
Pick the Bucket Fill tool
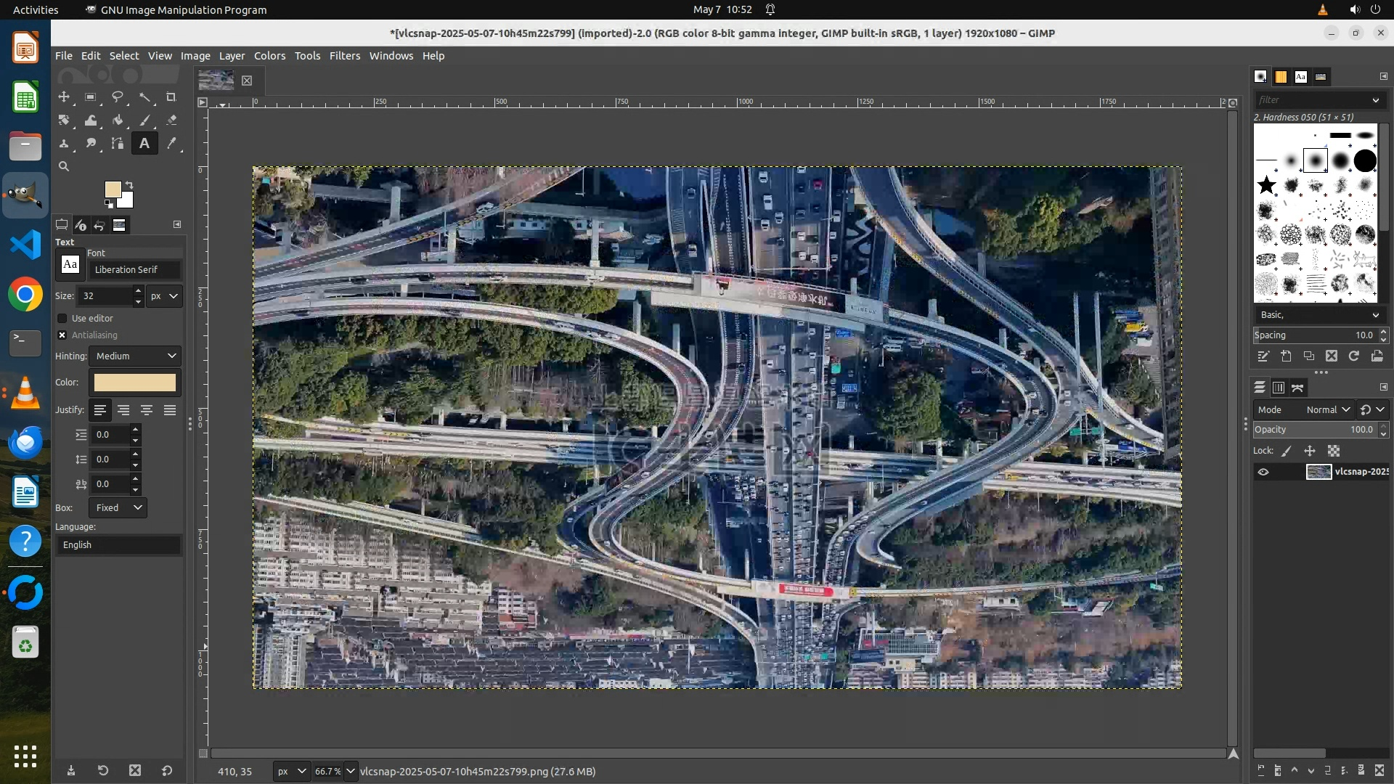tap(117, 121)
